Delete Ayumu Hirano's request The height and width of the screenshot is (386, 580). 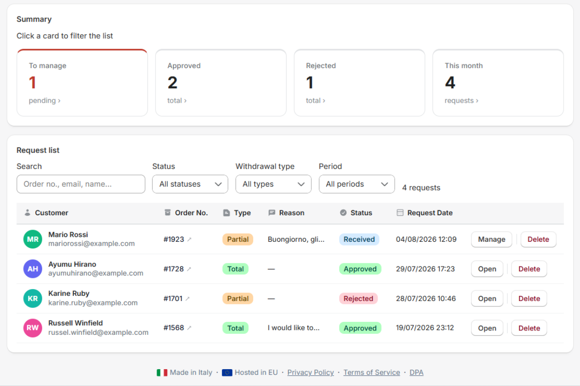tap(529, 269)
